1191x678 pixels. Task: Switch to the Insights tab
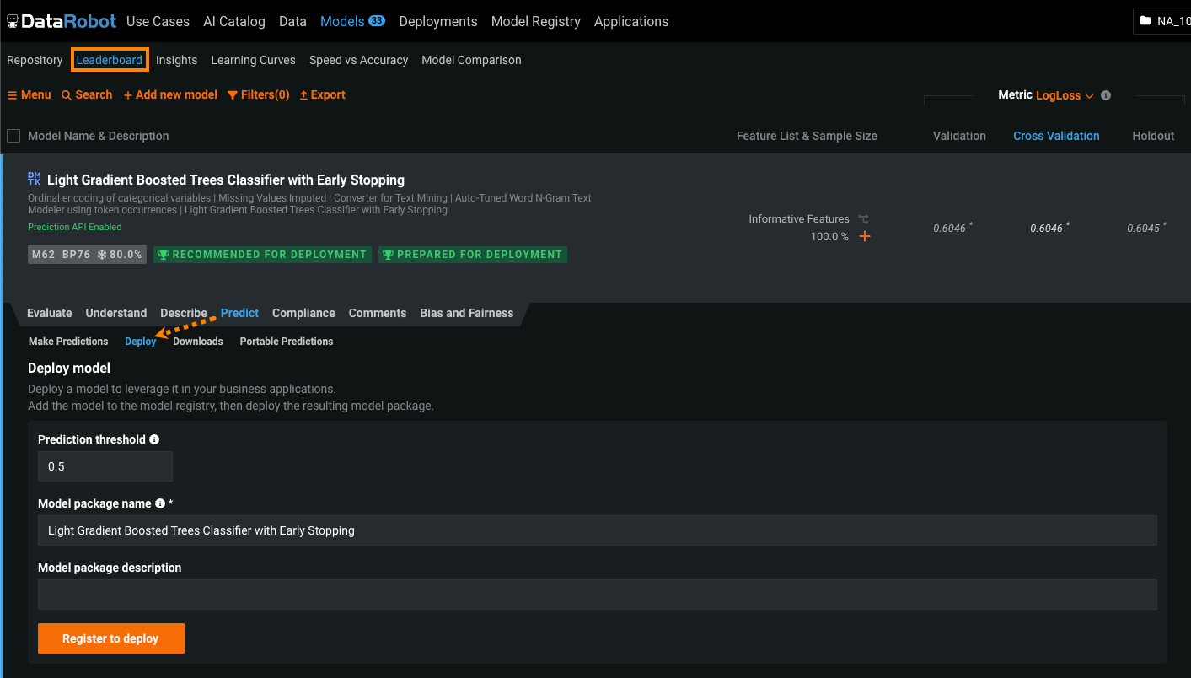pos(176,60)
